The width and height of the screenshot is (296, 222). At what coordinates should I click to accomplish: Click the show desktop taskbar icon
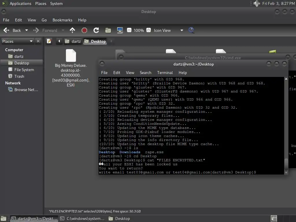tap(3, 219)
